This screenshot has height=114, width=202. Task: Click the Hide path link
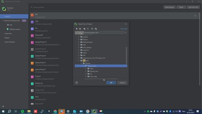click(x=124, y=29)
